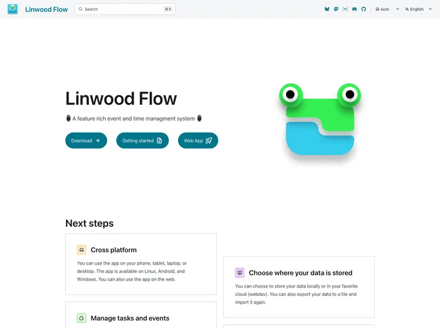Click 'Choose where your data is stored' heading

pos(301,273)
